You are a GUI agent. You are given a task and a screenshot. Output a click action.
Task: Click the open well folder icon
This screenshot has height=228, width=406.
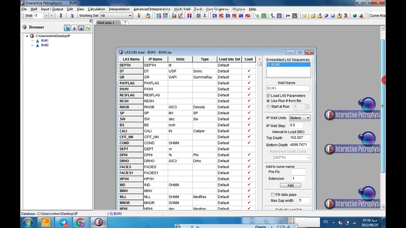tap(148, 16)
